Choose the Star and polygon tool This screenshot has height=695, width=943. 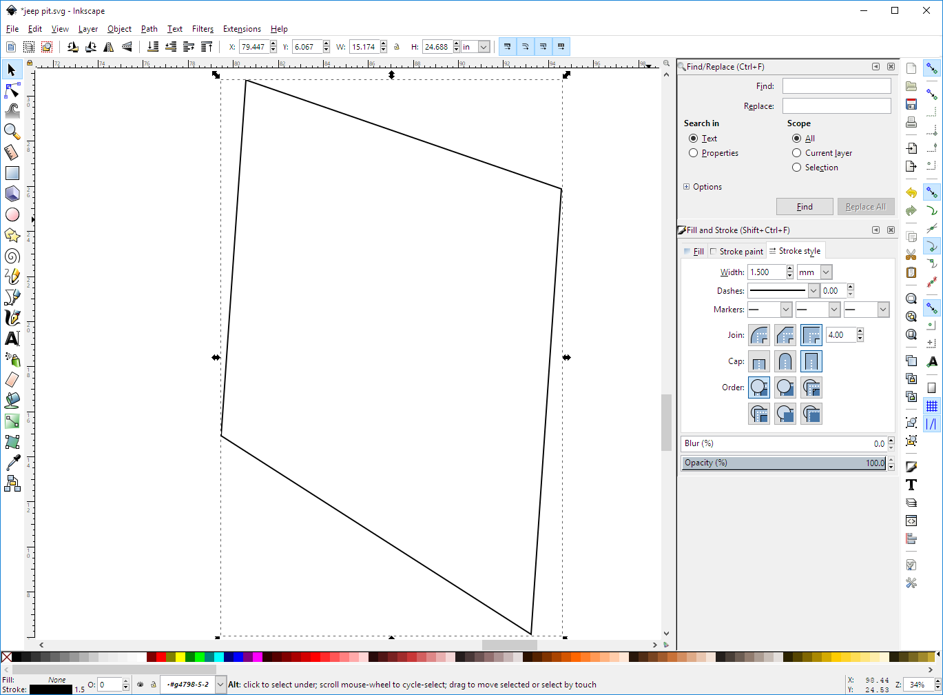pos(12,236)
